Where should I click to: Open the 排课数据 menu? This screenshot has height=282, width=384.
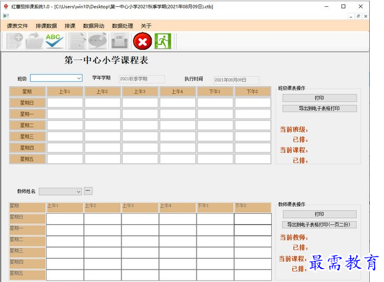point(46,26)
